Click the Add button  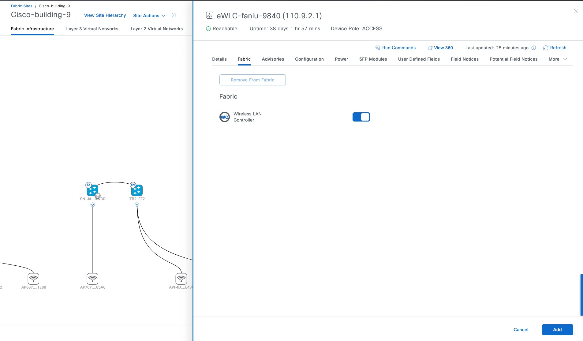coord(557,330)
